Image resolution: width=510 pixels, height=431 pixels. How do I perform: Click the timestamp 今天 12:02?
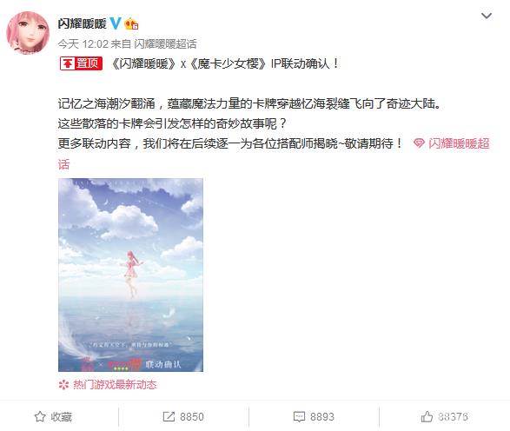pyautogui.click(x=83, y=44)
